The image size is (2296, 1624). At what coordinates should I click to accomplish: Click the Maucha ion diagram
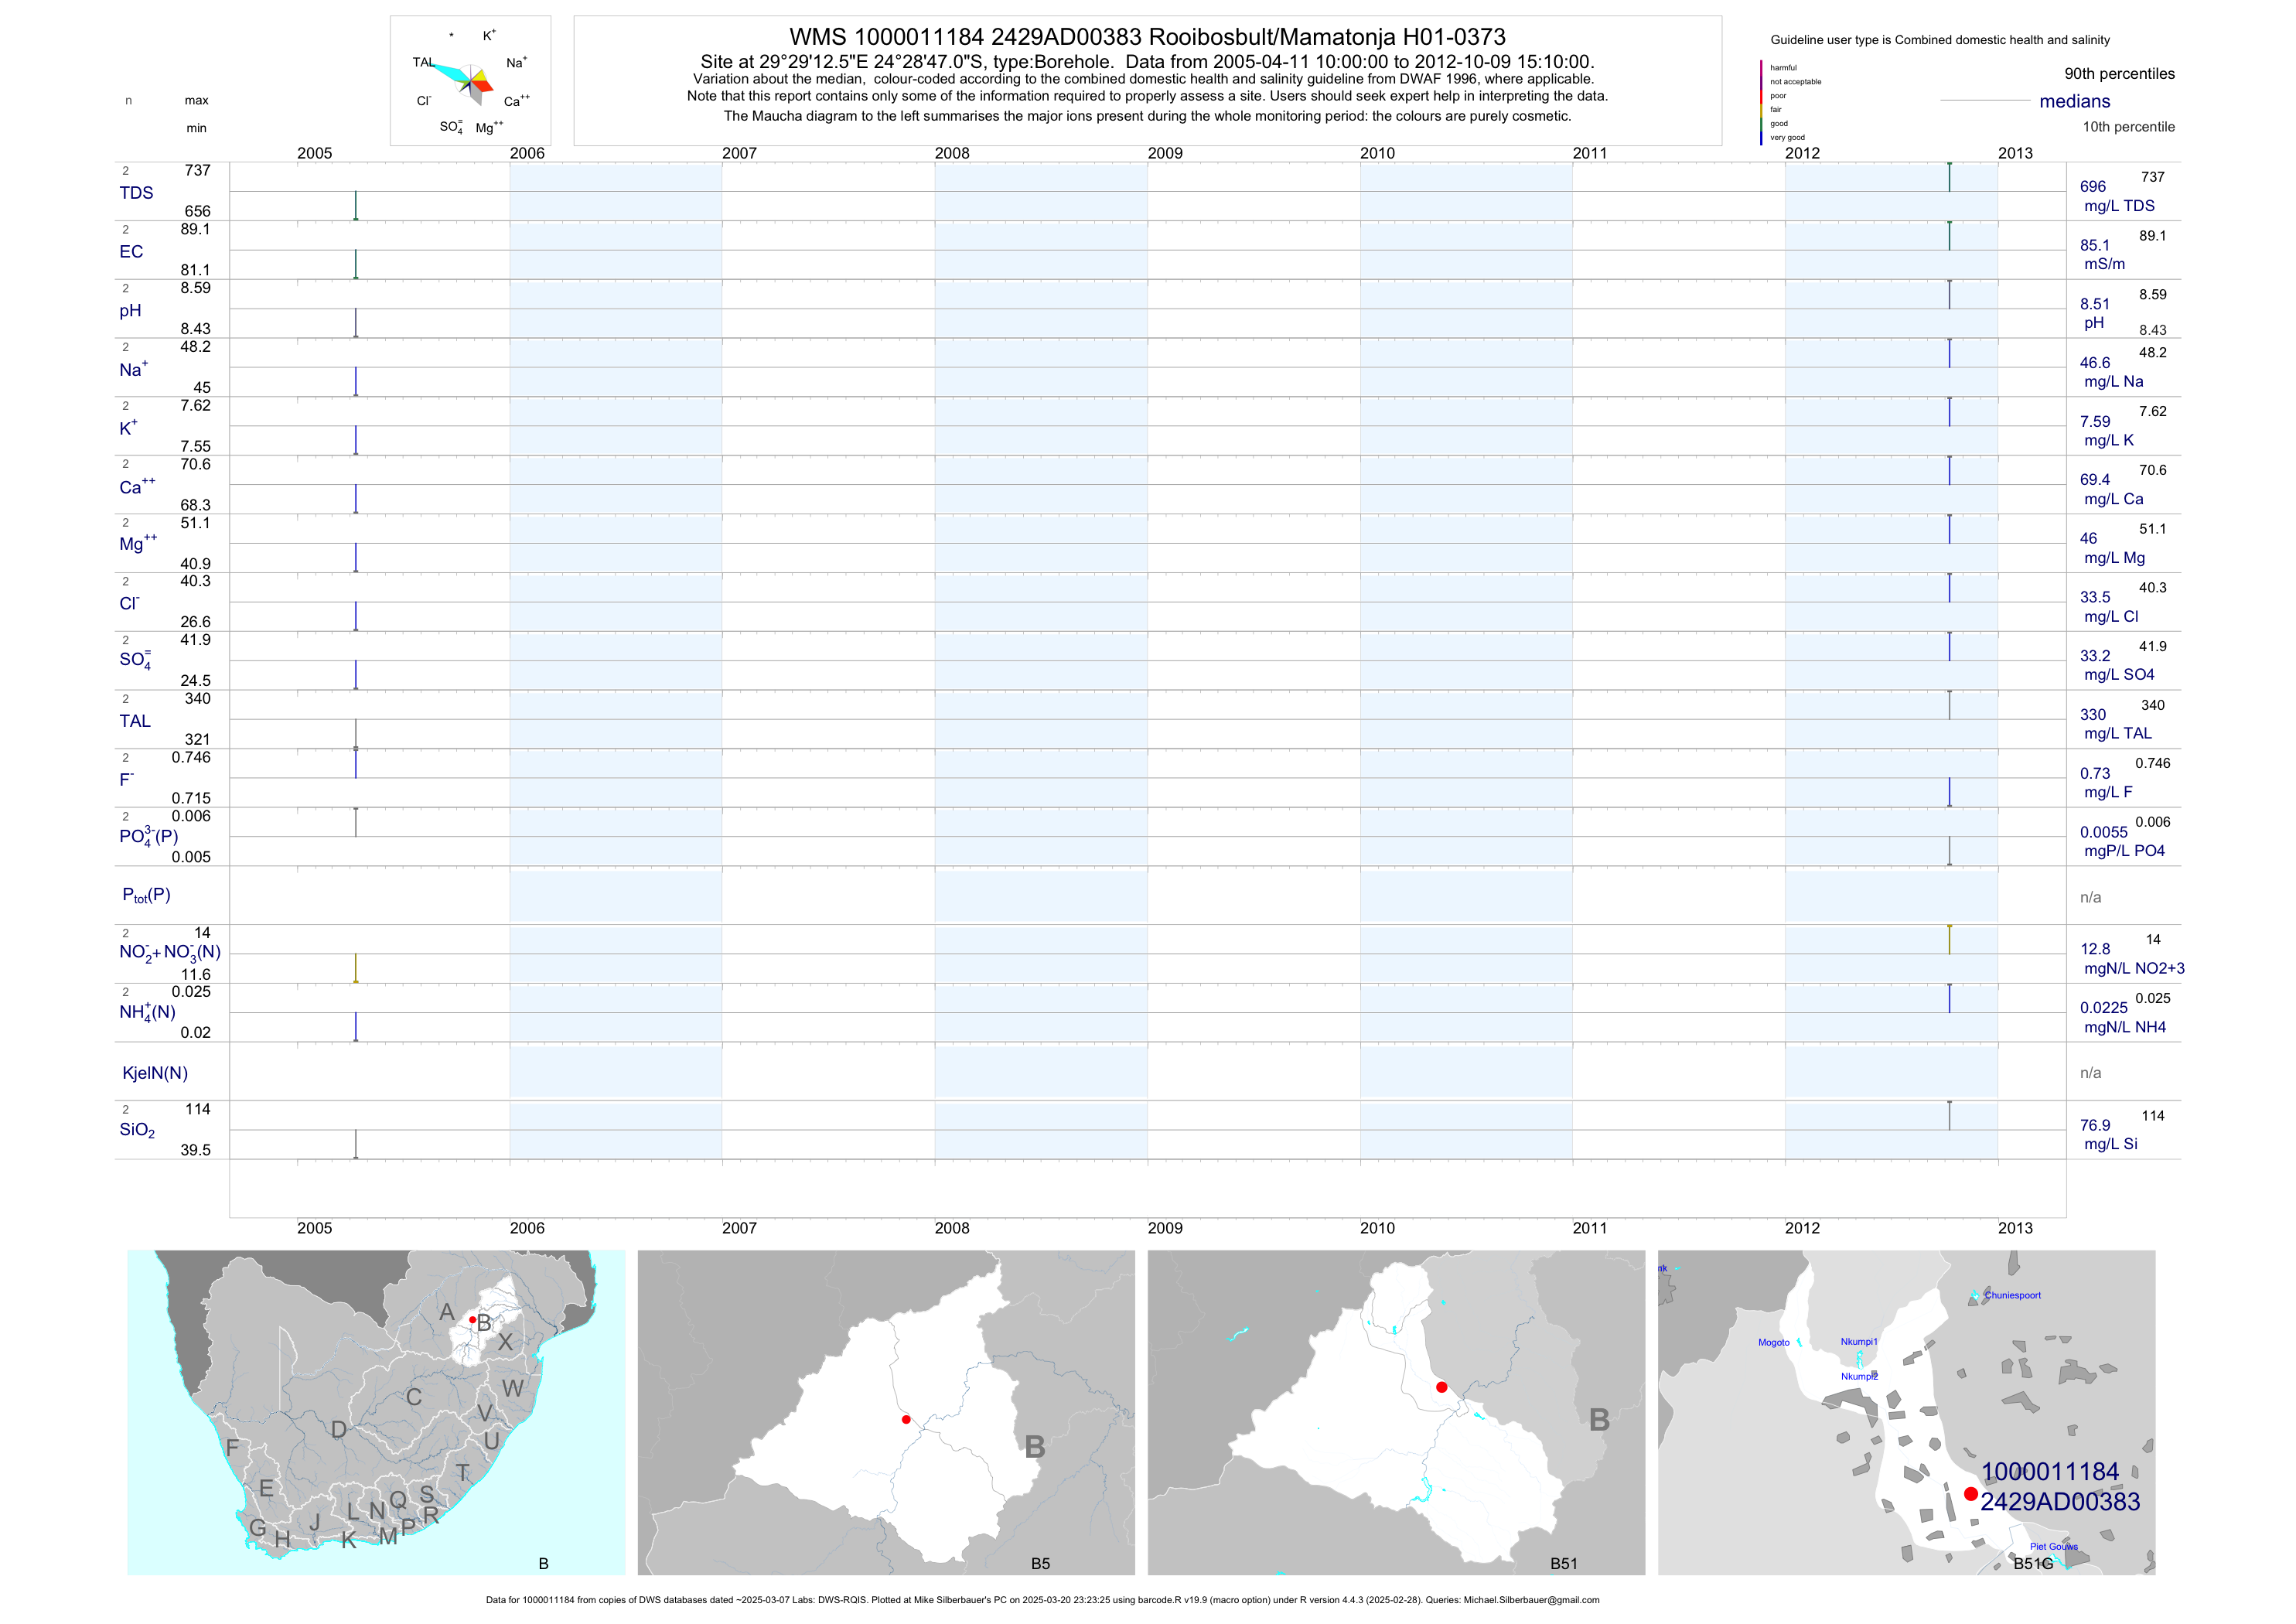point(470,82)
